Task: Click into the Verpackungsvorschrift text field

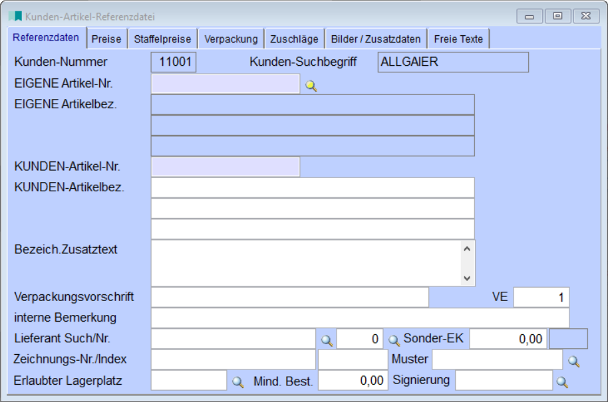Action: tap(290, 298)
